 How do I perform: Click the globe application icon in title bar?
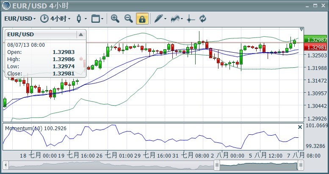(x=6, y=5)
